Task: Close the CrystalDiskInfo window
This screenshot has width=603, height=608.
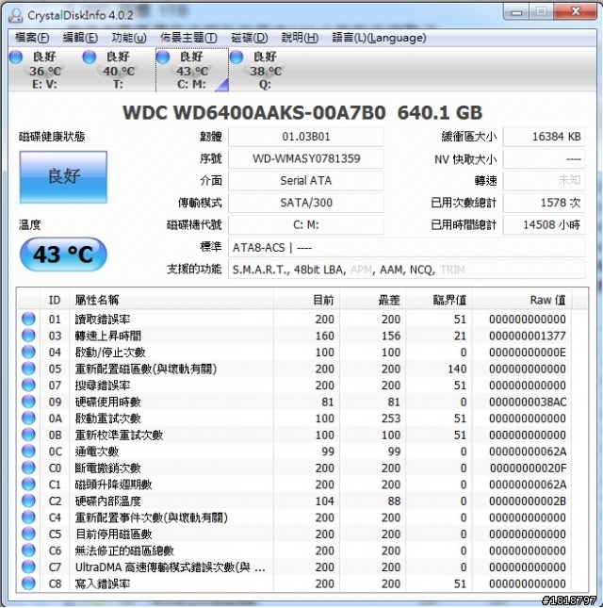Action: [576, 12]
